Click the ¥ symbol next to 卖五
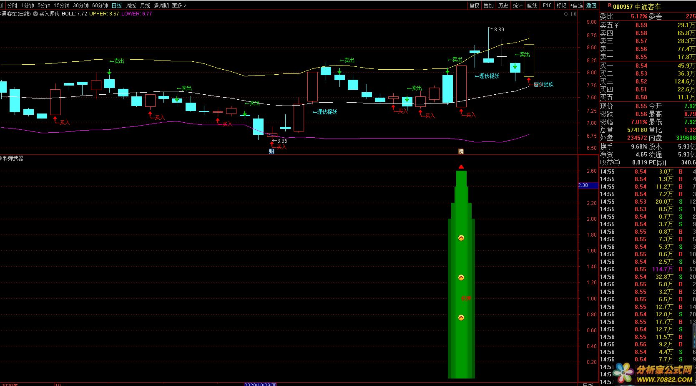696x386 pixels. 616,25
